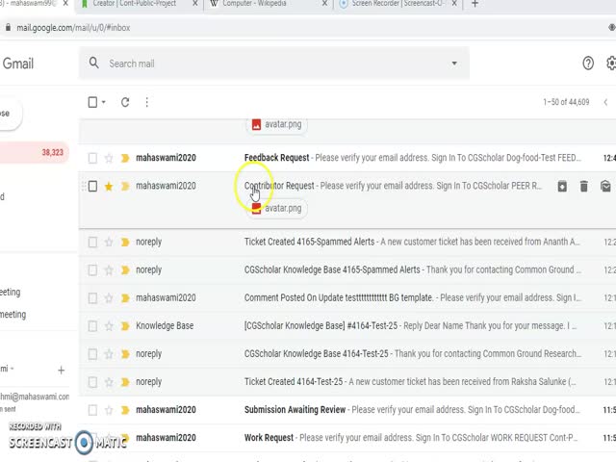Click the Search mail input field
Image resolution: width=616 pixels, height=462 pixels.
269,64
